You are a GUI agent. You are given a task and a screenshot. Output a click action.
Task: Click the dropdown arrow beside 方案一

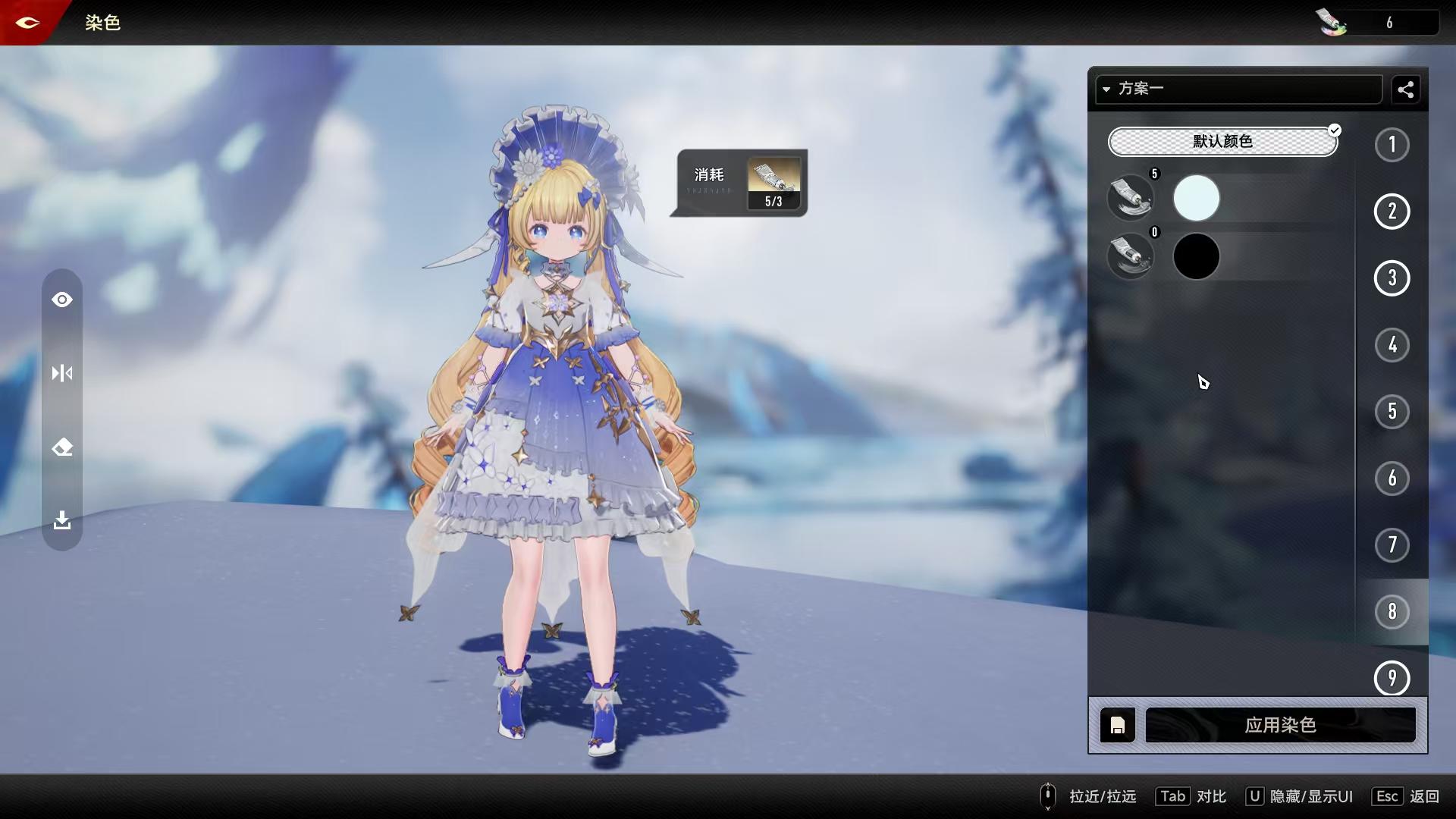coord(1106,89)
